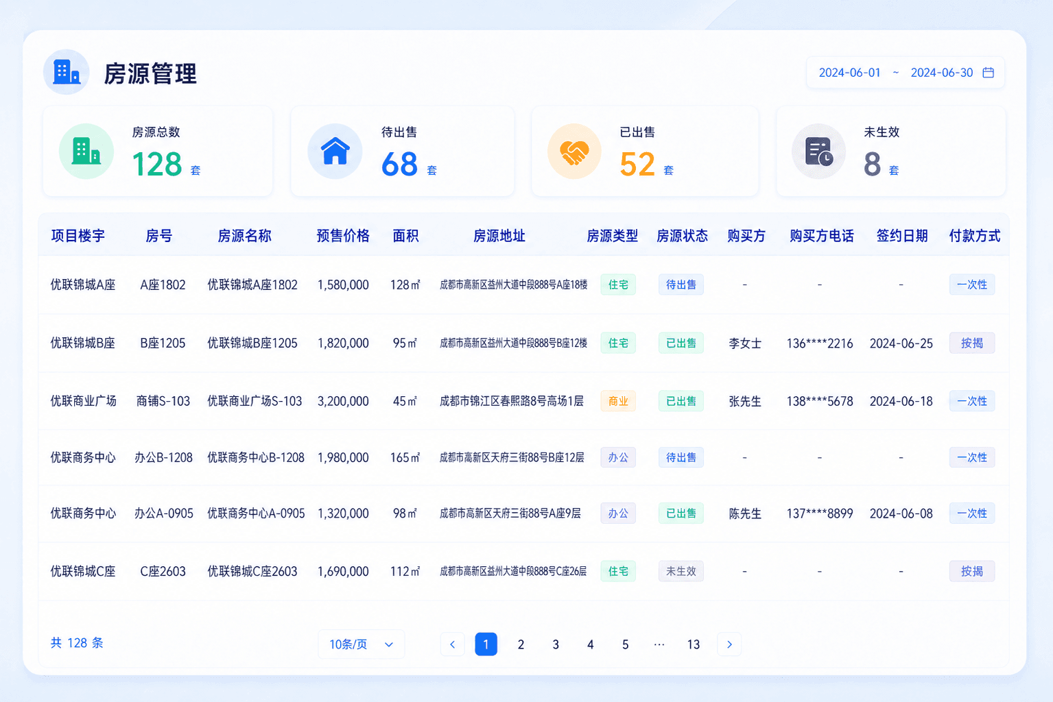Go to next page arrow
The image size is (1053, 702).
coord(729,644)
